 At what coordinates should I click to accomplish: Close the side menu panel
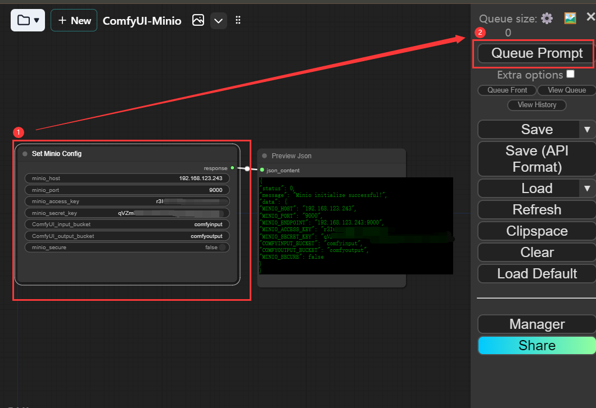(591, 17)
